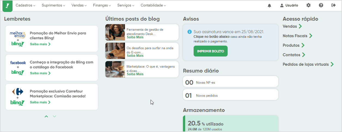Screen dimensions: 342x132
Task: Click the 20.5 % utilizado storage panel
Action: tap(231, 124)
